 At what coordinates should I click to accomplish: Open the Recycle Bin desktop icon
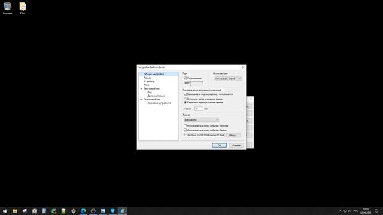point(7,8)
